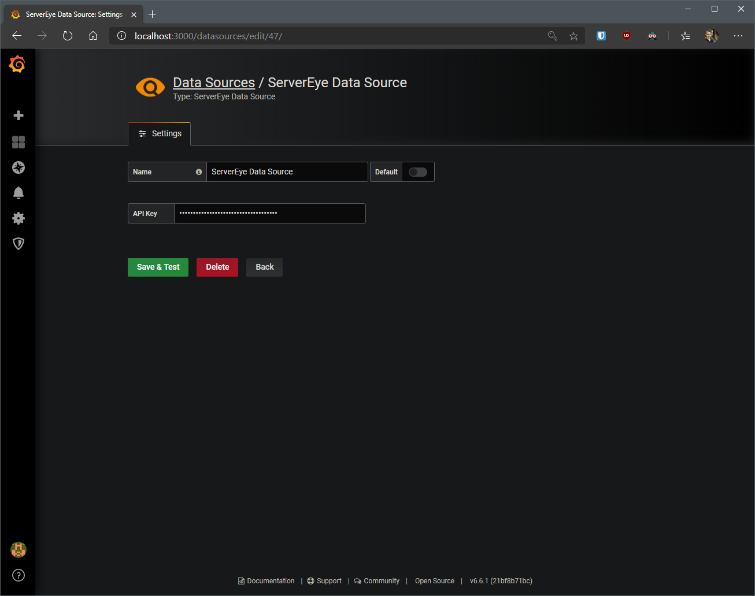
Task: Click the Name field info icon
Action: [199, 172]
